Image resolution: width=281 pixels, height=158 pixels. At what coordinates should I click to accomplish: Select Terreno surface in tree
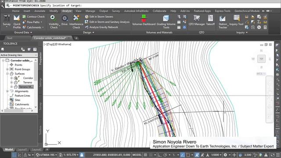tap(28, 83)
